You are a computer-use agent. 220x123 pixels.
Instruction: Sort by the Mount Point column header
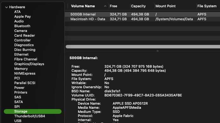click(165, 6)
